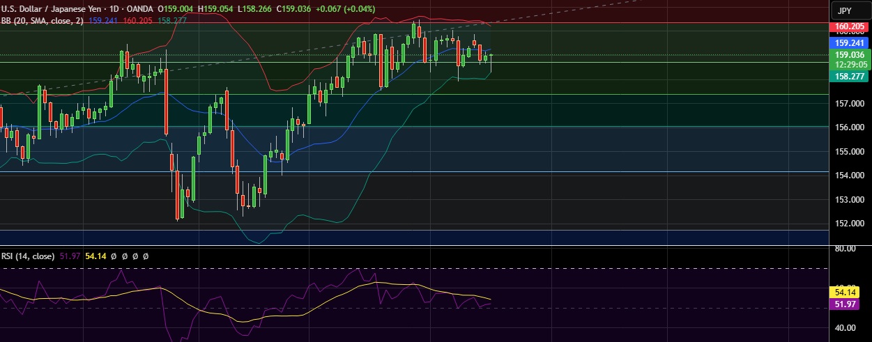Click the blue 159.241 price scale label
The height and width of the screenshot is (342, 872).
coord(850,42)
